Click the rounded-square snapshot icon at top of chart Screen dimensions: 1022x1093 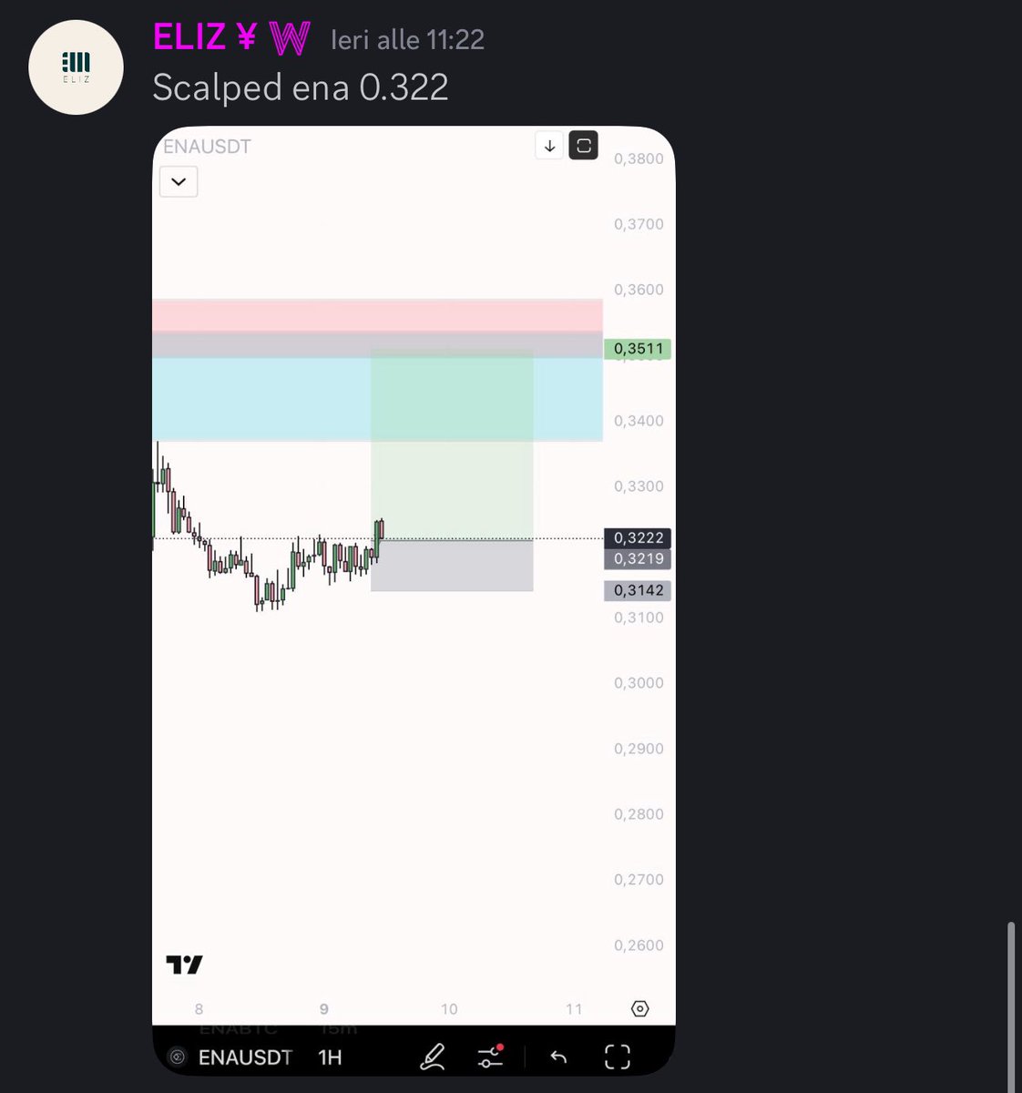tap(584, 146)
